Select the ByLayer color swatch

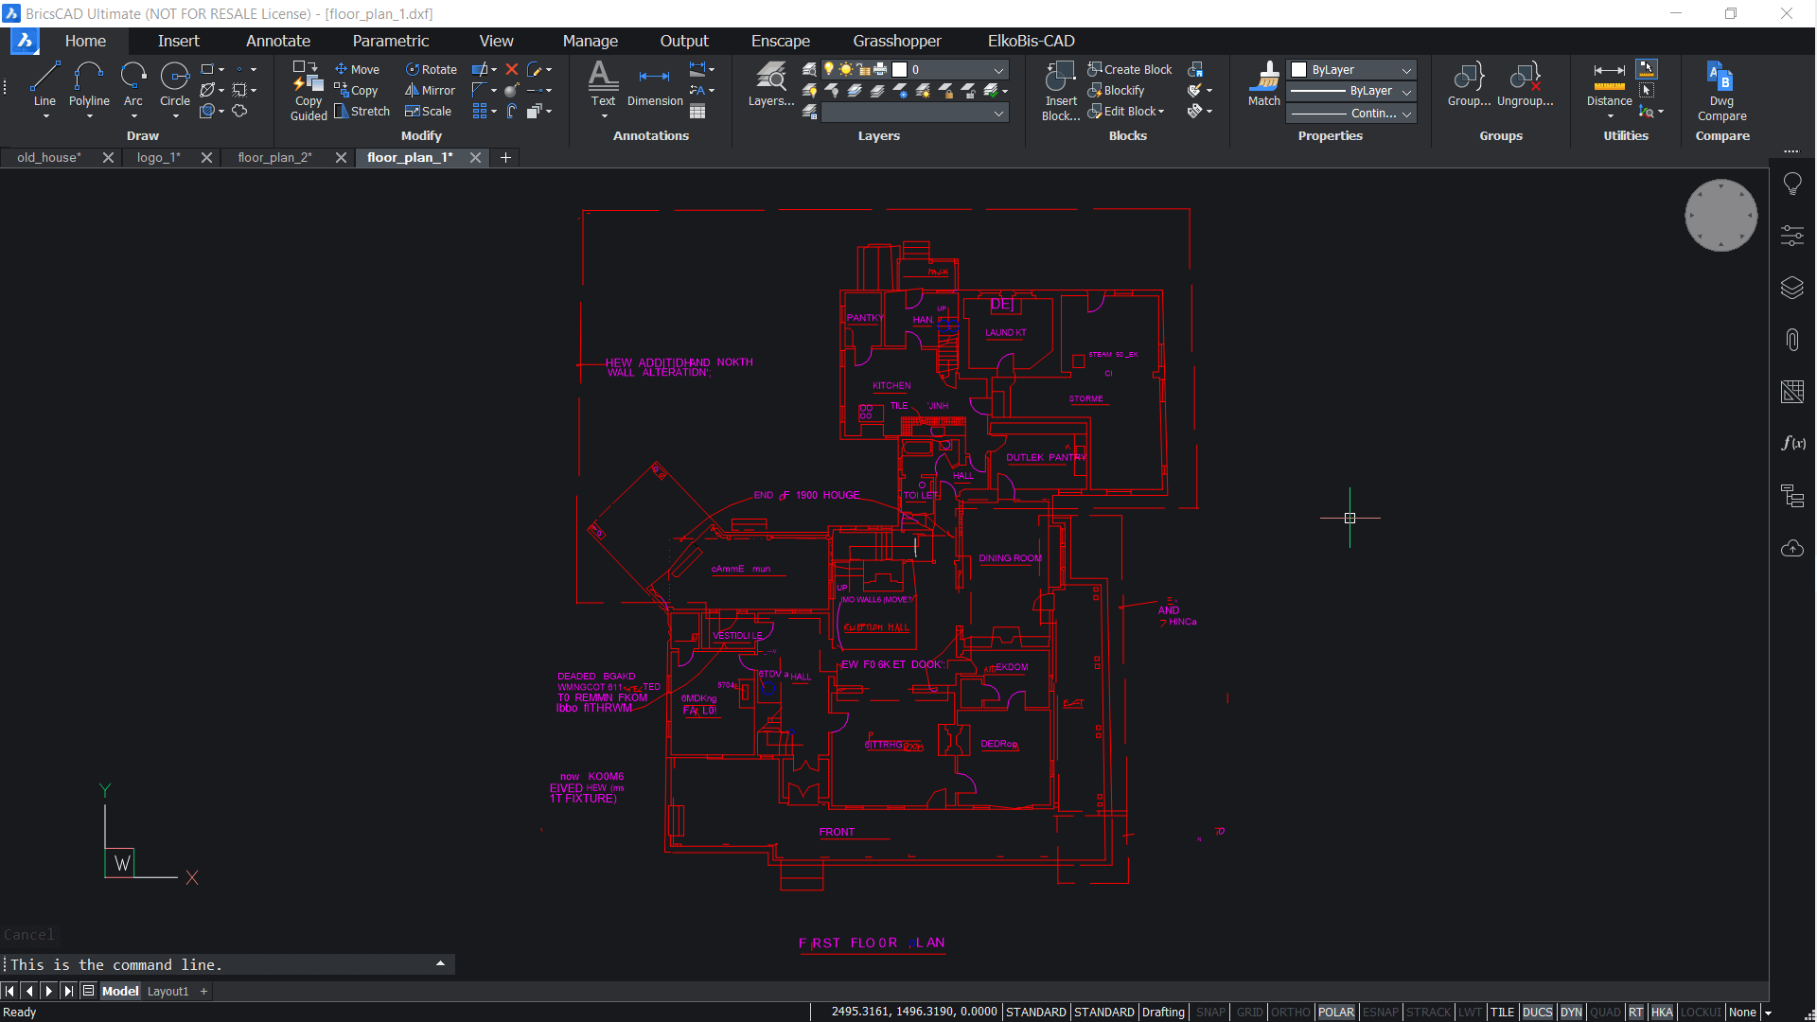[1299, 69]
